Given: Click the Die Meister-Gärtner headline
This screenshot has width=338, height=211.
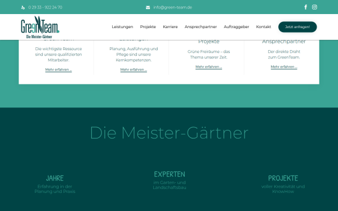Looking at the screenshot, I should point(169,133).
